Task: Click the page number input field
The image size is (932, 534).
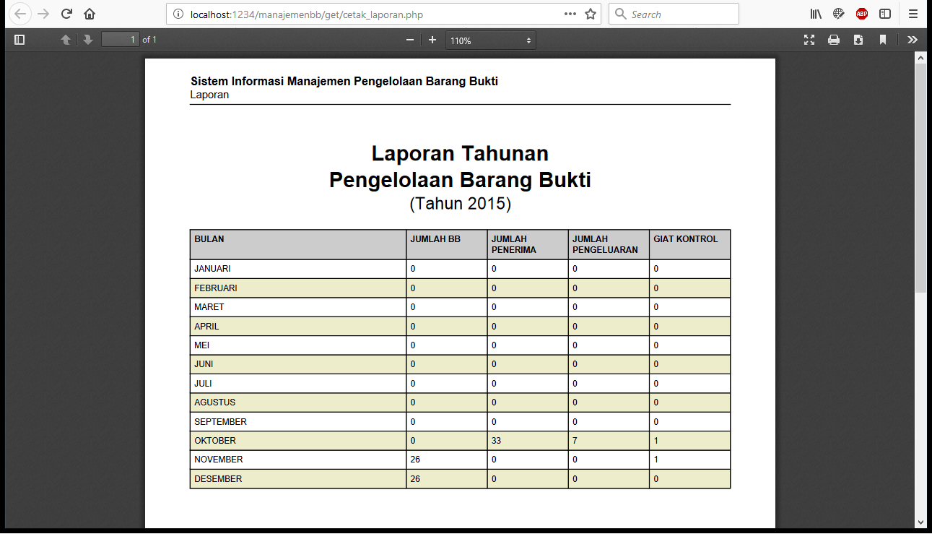Action: (120, 40)
